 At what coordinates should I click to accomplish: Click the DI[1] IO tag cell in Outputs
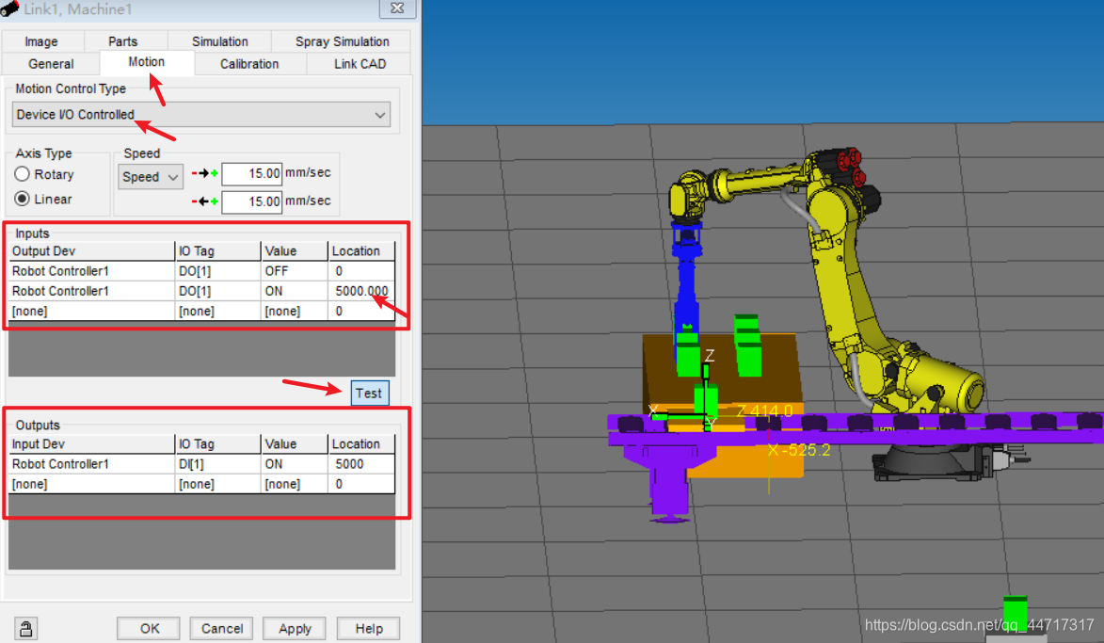click(216, 464)
